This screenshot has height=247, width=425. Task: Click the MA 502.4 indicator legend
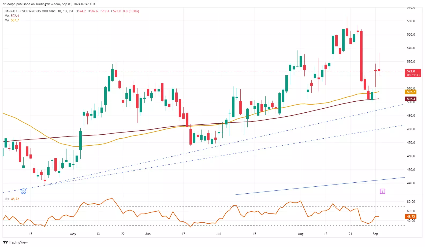(12, 16)
